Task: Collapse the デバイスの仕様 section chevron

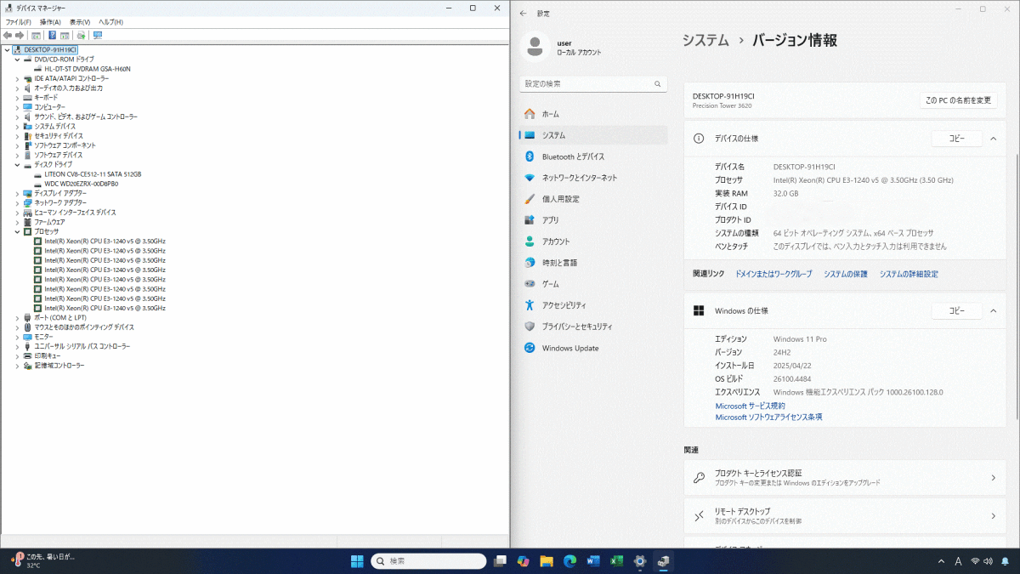Action: [993, 139]
